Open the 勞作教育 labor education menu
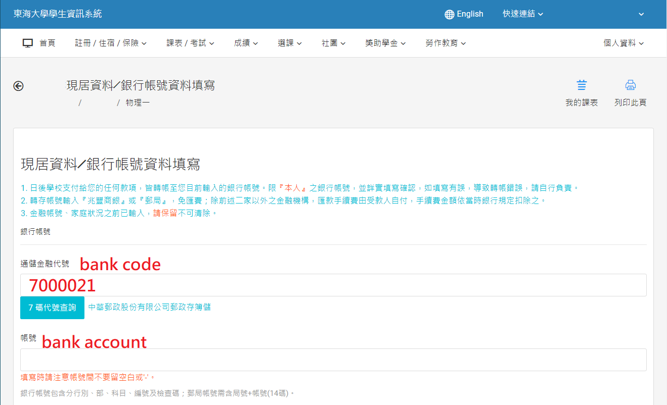 [446, 43]
